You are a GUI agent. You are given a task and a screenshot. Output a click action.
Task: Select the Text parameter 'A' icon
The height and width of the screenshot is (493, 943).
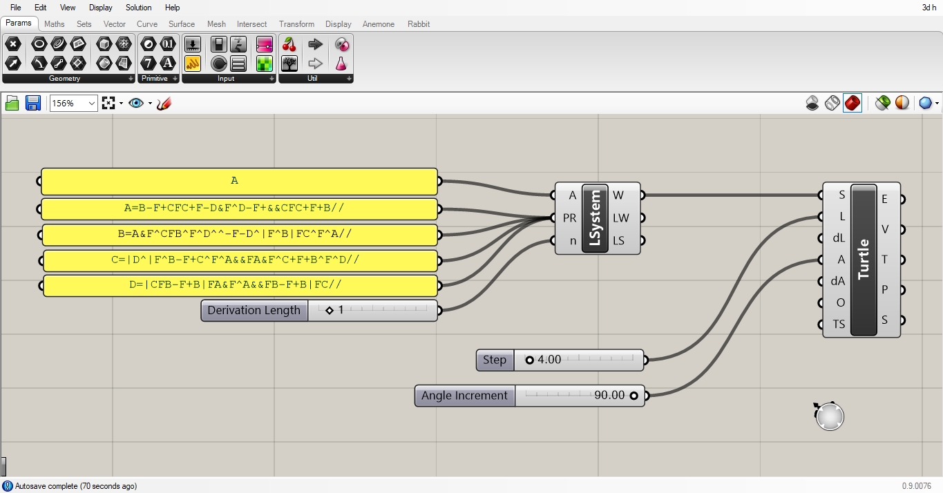click(168, 64)
